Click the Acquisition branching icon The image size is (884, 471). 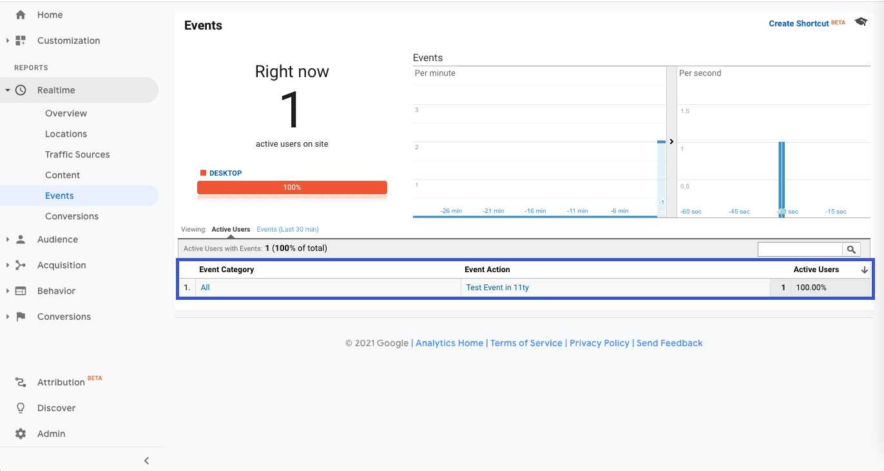pos(21,265)
